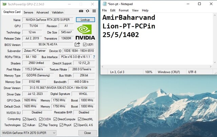
Task: Click the Memory Type GDDR6 (Samsung) field
Action: point(38,75)
